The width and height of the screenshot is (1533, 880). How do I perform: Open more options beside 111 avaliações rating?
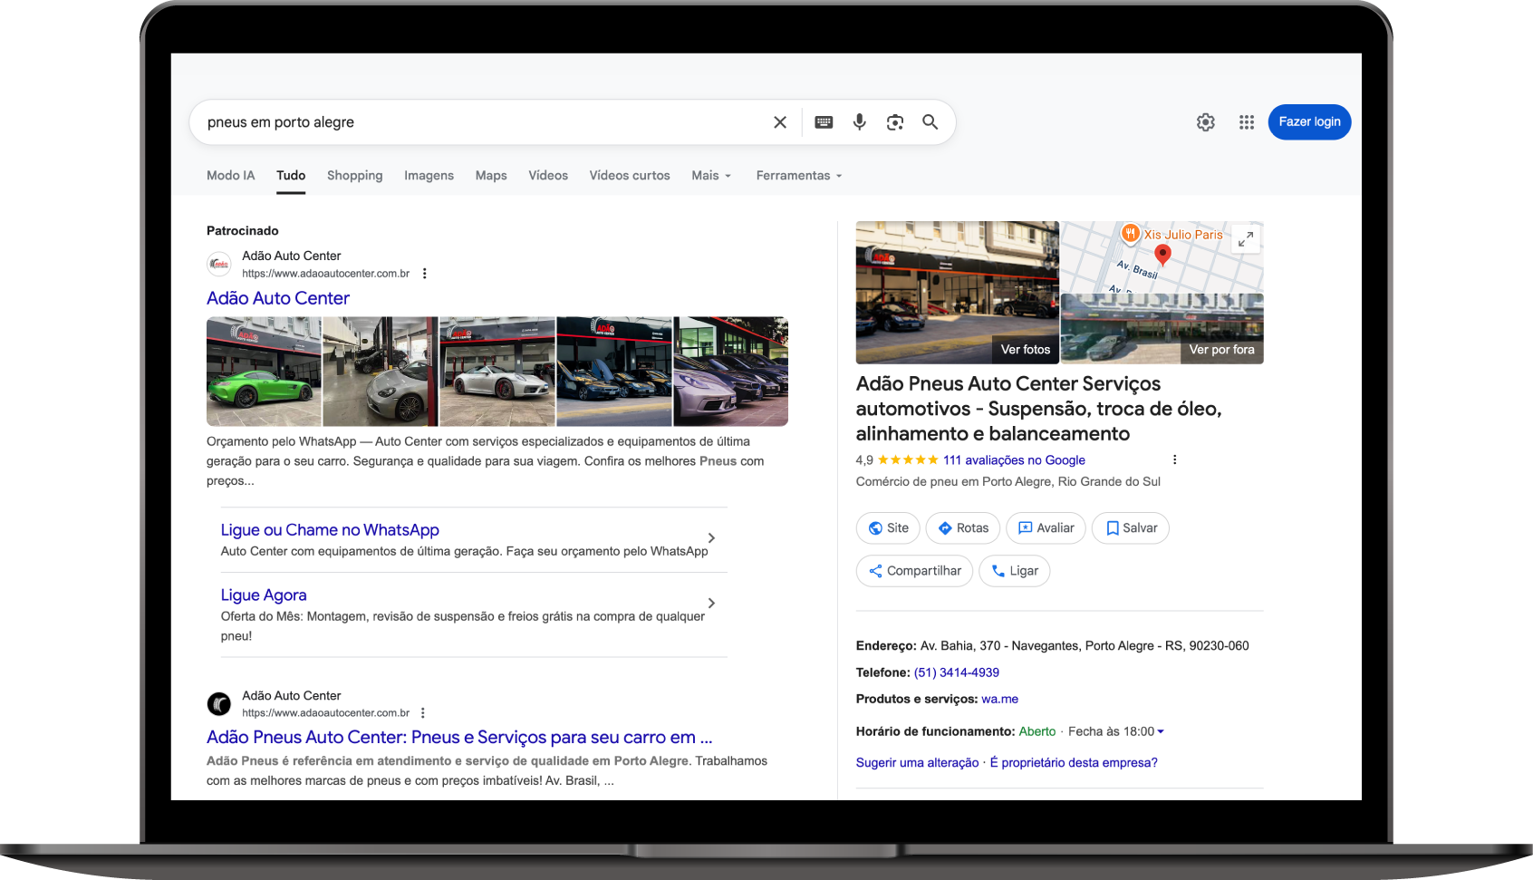click(x=1174, y=459)
